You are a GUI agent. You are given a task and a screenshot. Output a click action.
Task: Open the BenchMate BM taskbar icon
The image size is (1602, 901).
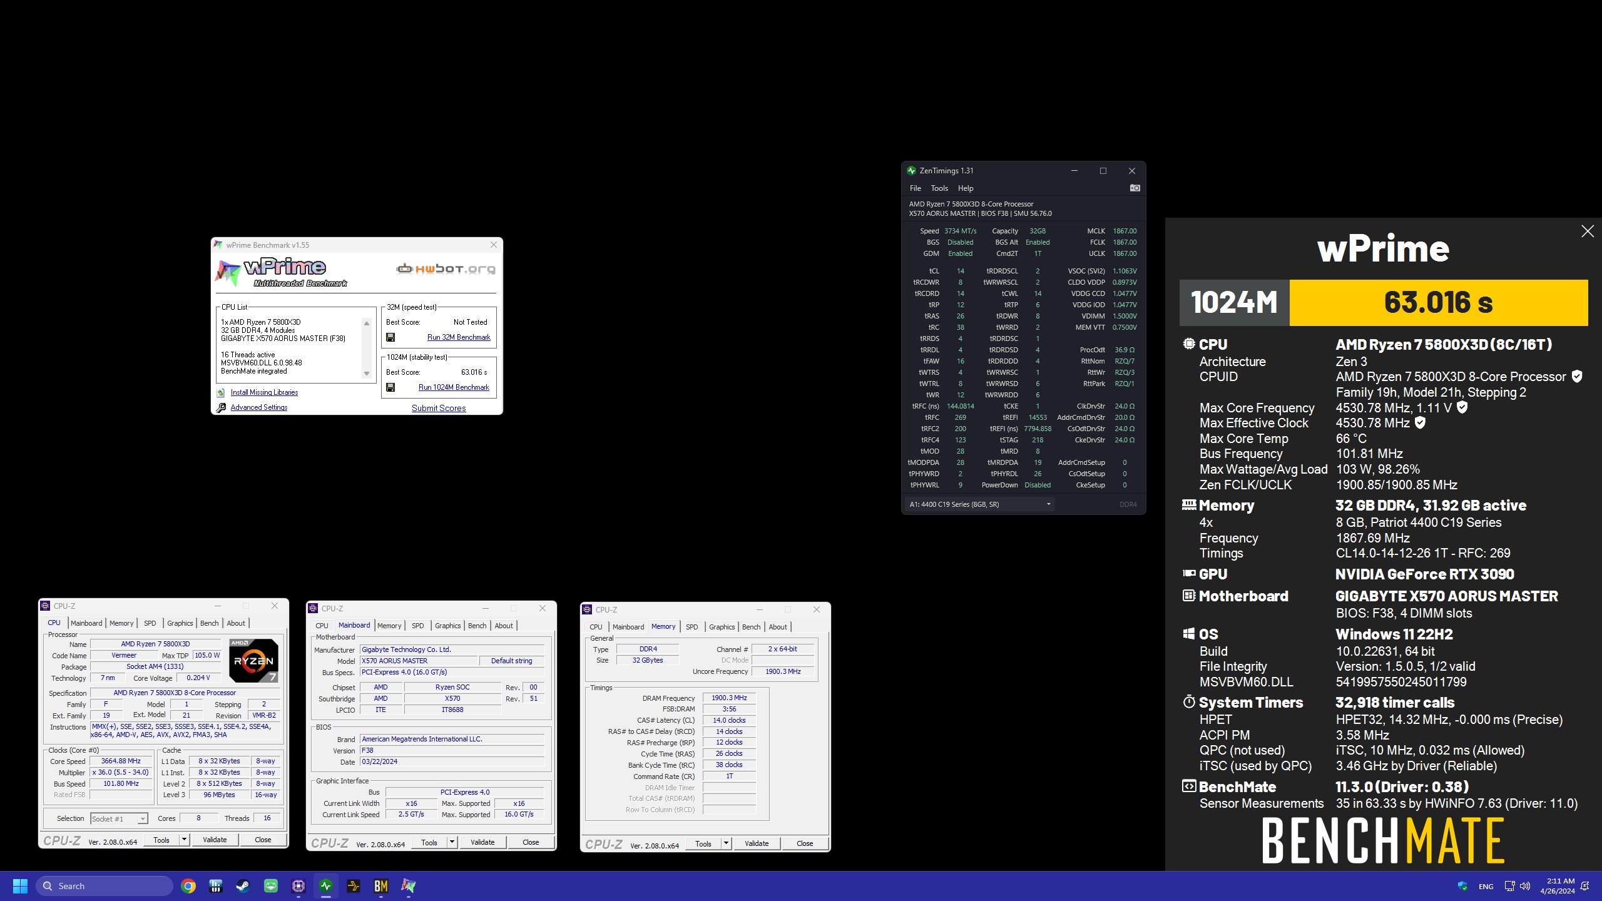click(380, 886)
